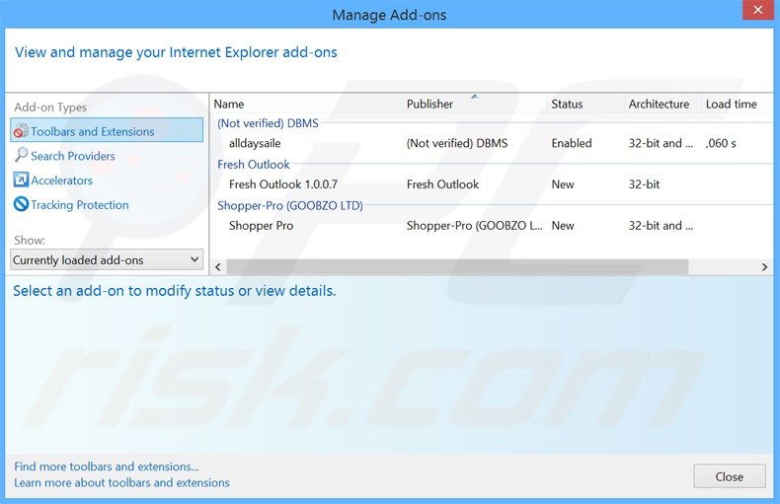Select the alldaysaile add-on

coord(254,143)
